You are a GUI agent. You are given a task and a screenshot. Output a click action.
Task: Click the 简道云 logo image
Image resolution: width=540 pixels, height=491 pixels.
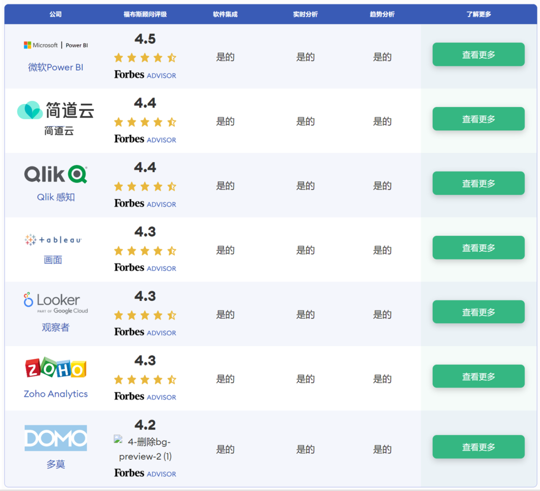(56, 110)
